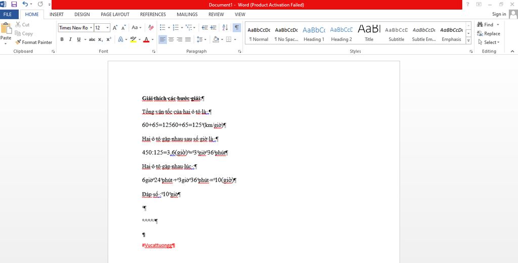Switch to the DESIGN tab
The height and width of the screenshot is (263, 518).
click(x=82, y=14)
